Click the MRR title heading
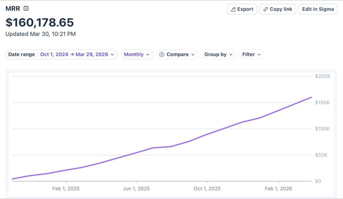 coord(13,9)
